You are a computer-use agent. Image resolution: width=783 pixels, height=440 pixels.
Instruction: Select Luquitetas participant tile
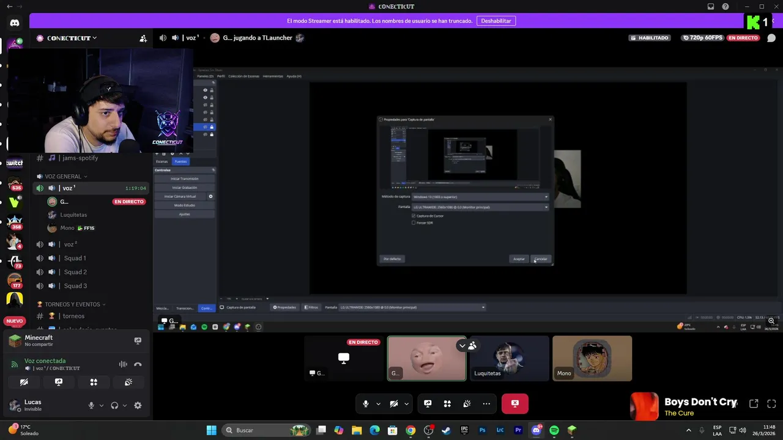(x=510, y=359)
